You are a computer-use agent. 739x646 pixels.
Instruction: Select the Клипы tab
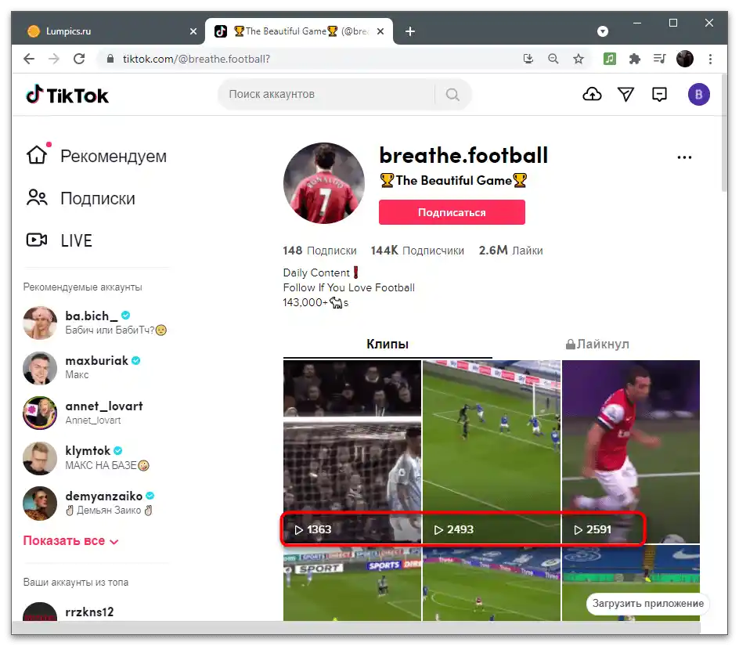pos(388,344)
